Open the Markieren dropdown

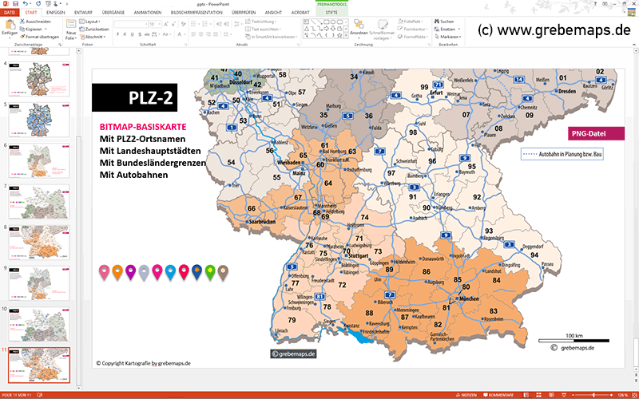449,37
